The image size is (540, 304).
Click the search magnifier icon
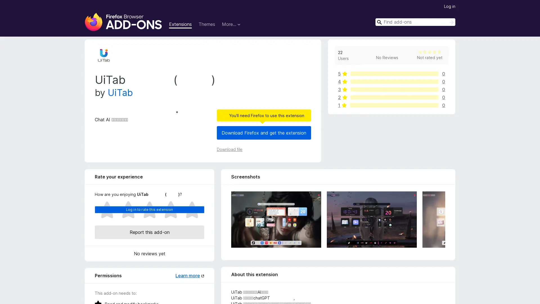point(379,22)
